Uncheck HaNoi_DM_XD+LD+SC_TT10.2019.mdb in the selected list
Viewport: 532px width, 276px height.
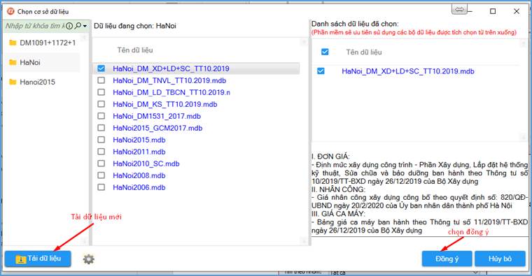321,71
